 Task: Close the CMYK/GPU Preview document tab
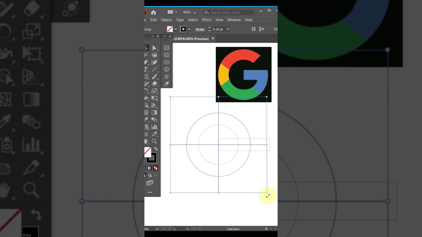[x=213, y=39]
